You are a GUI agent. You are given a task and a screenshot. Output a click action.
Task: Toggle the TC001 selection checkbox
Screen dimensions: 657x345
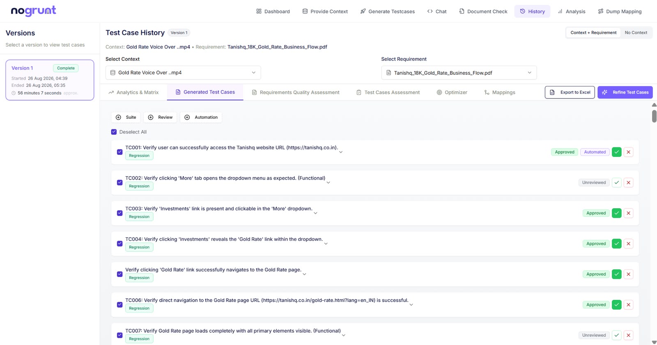(x=119, y=152)
